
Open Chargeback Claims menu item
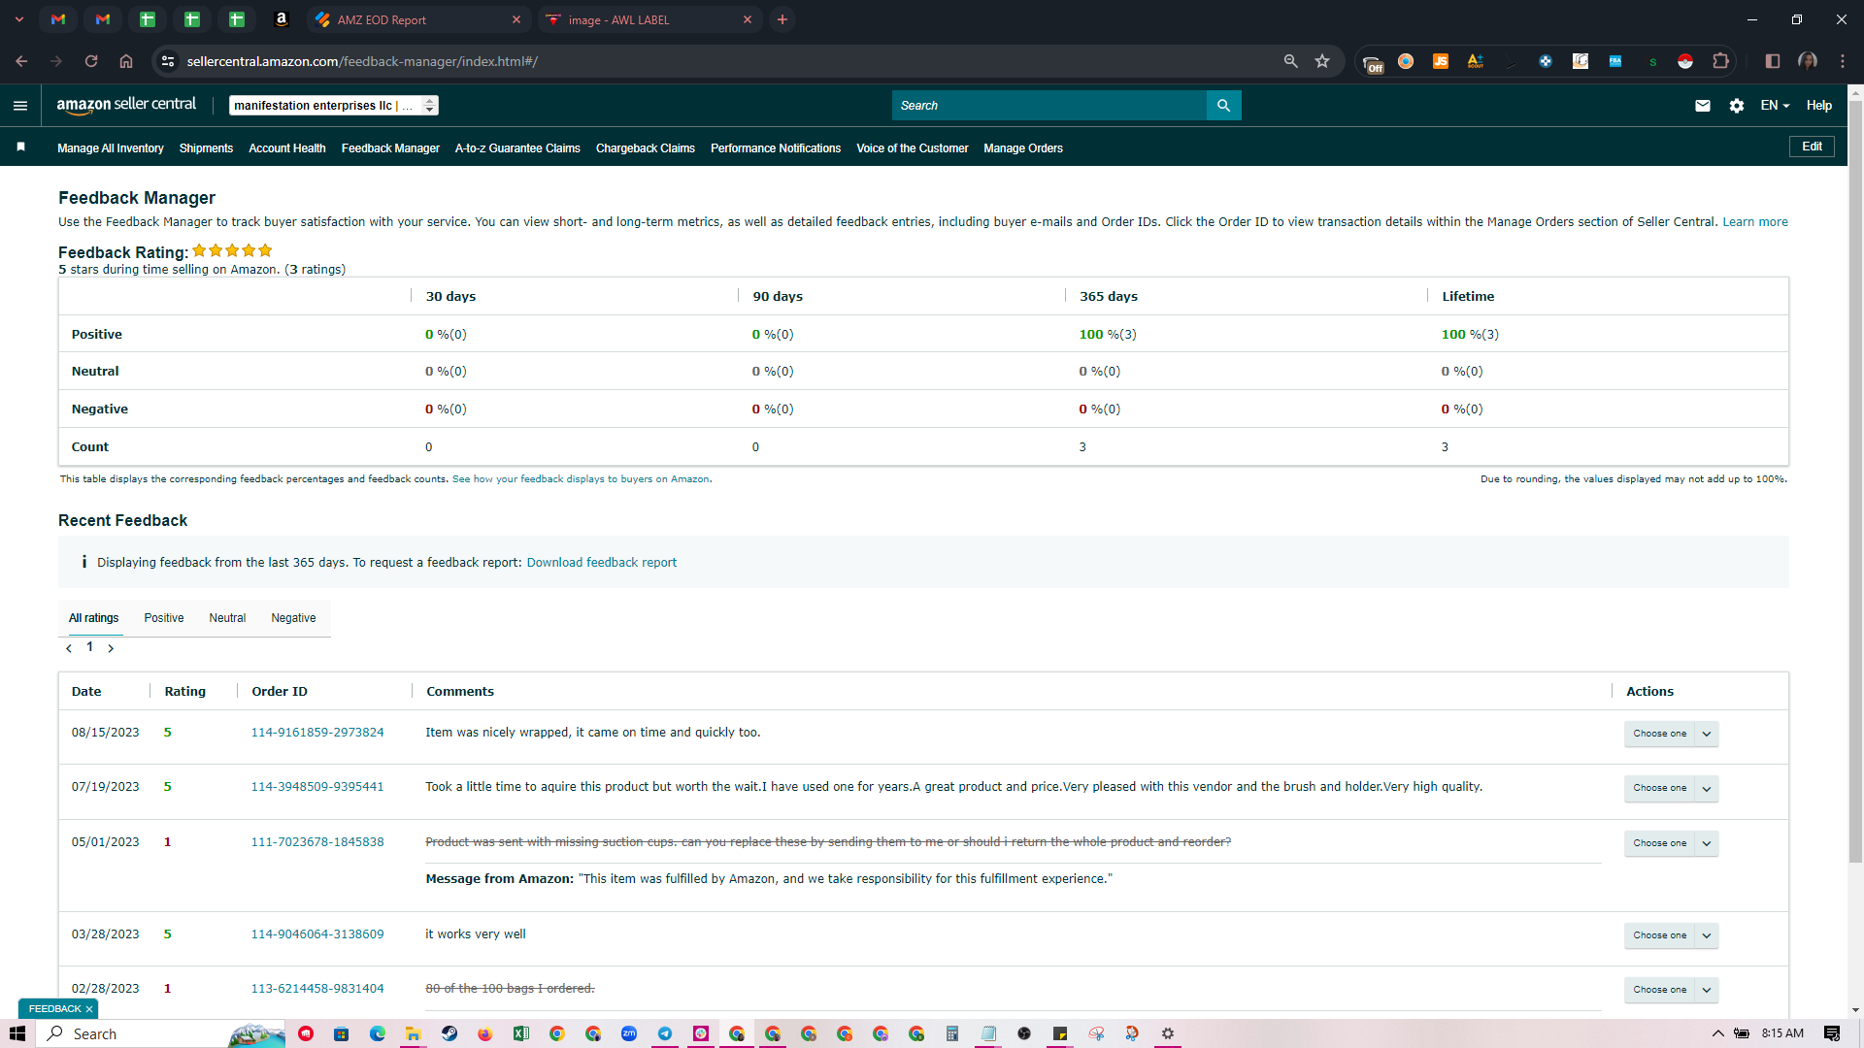pos(646,148)
